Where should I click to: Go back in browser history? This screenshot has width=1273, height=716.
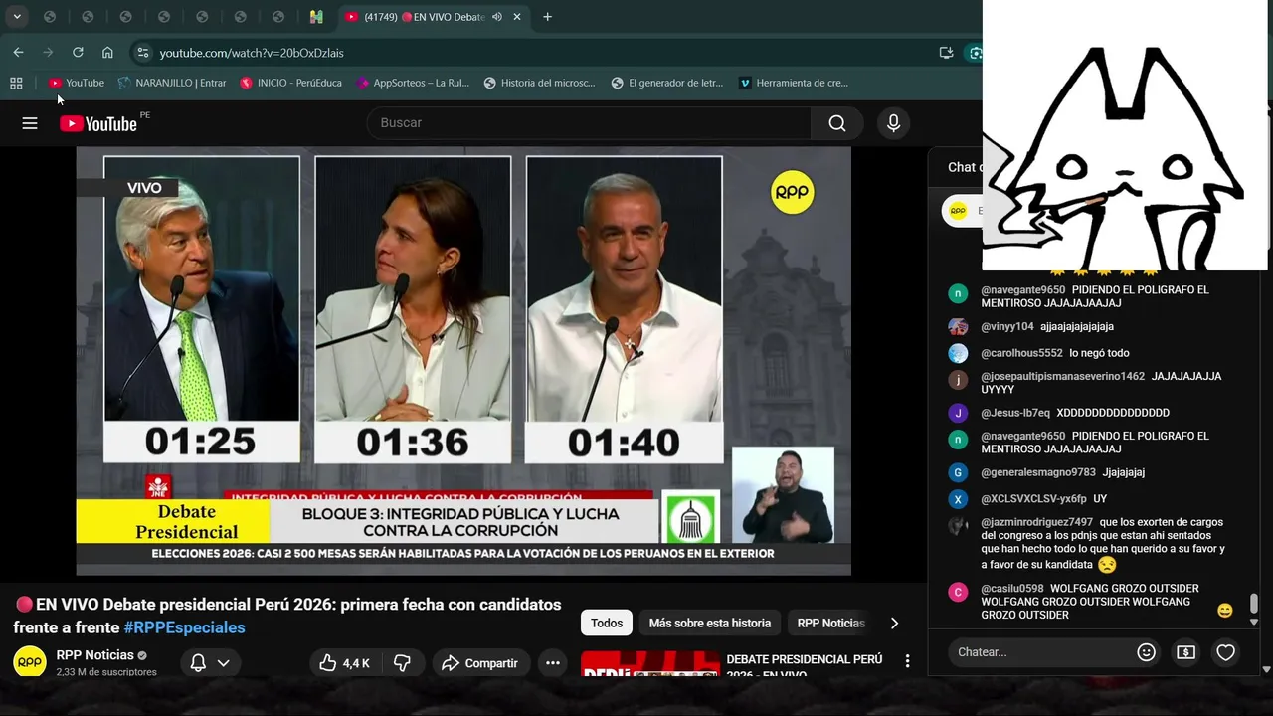pos(18,52)
